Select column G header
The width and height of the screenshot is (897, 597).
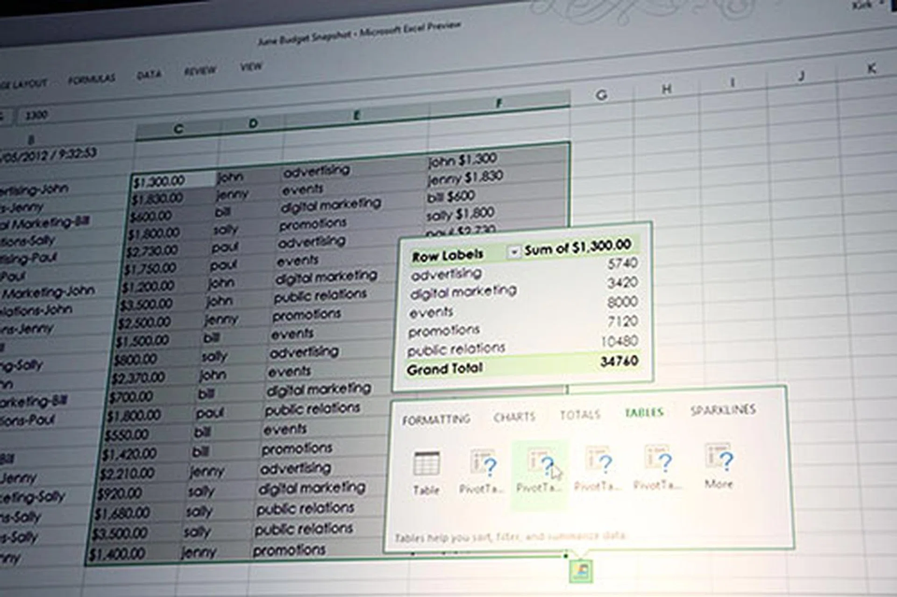601,95
